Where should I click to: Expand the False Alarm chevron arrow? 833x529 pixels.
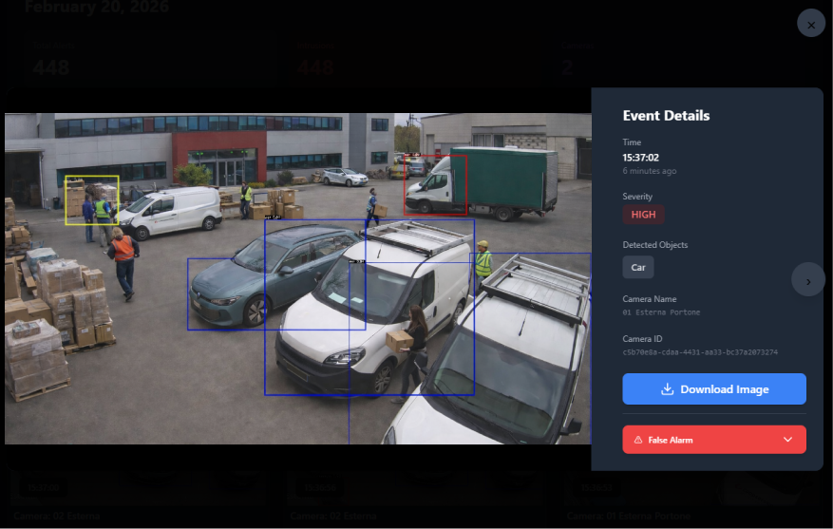[787, 439]
